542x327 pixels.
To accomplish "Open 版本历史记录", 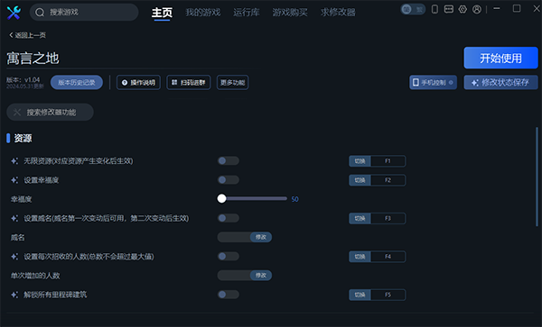I will (77, 82).
